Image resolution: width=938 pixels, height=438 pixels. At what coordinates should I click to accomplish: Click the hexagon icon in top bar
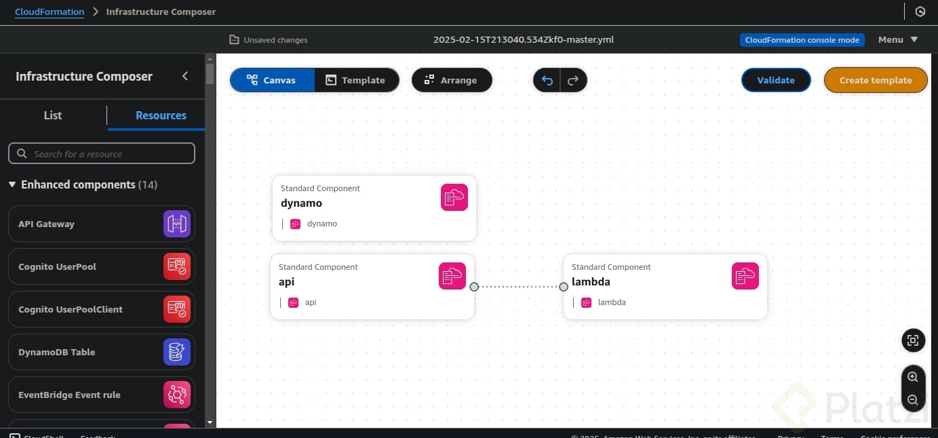tap(920, 12)
